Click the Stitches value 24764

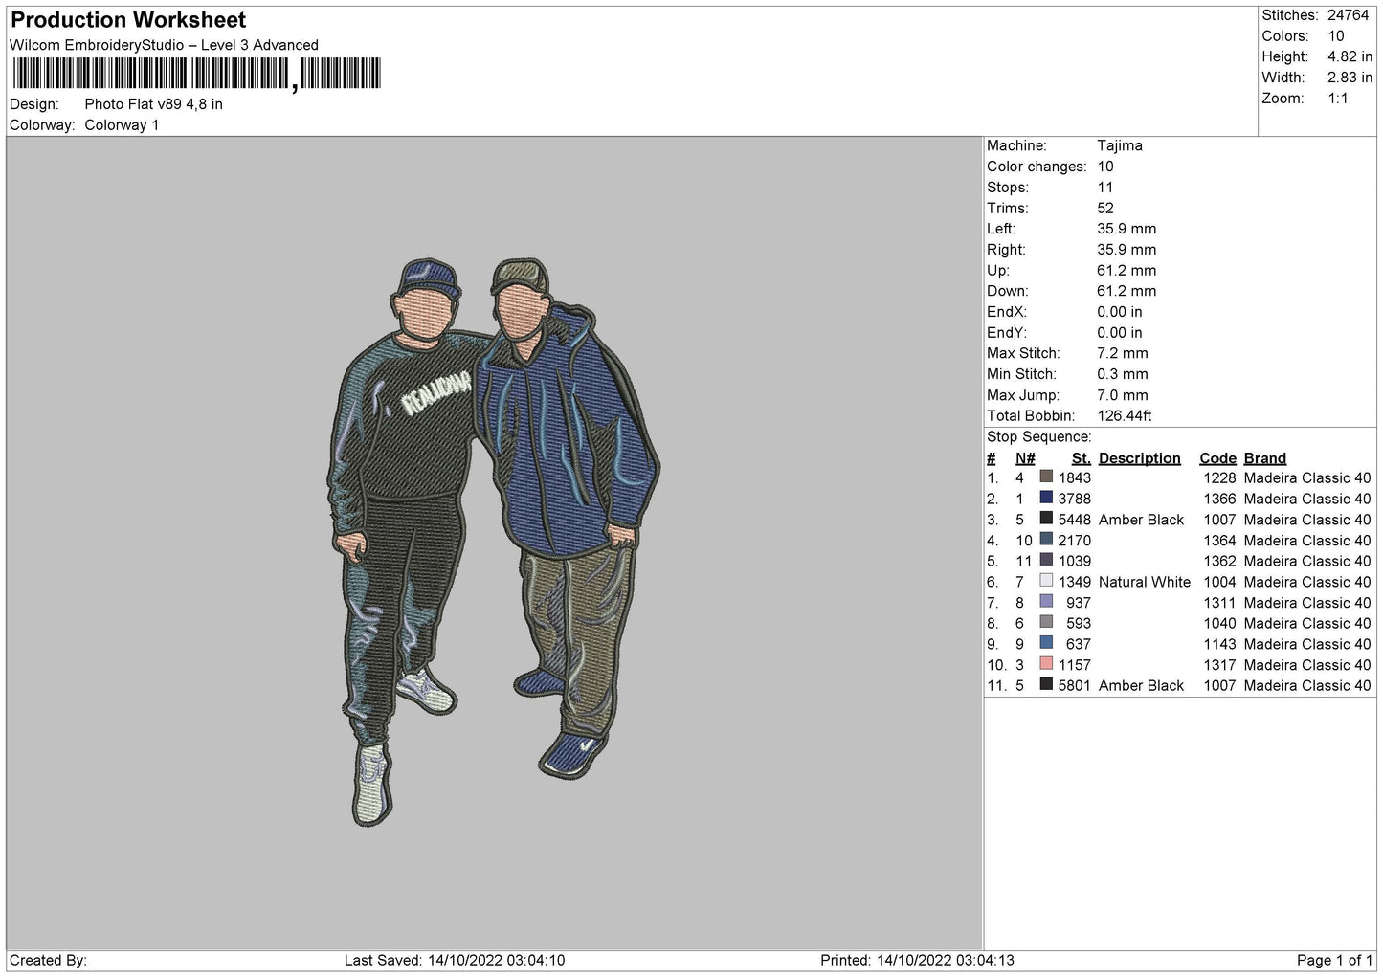(1348, 15)
